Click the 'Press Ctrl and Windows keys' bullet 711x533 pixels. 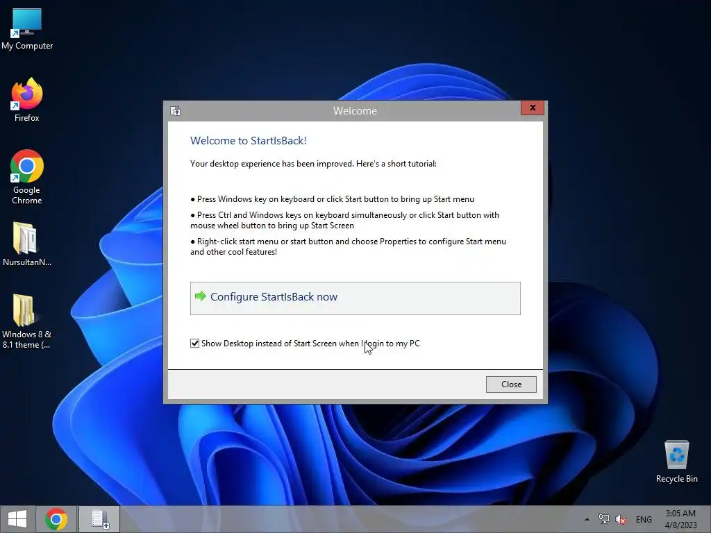(344, 220)
